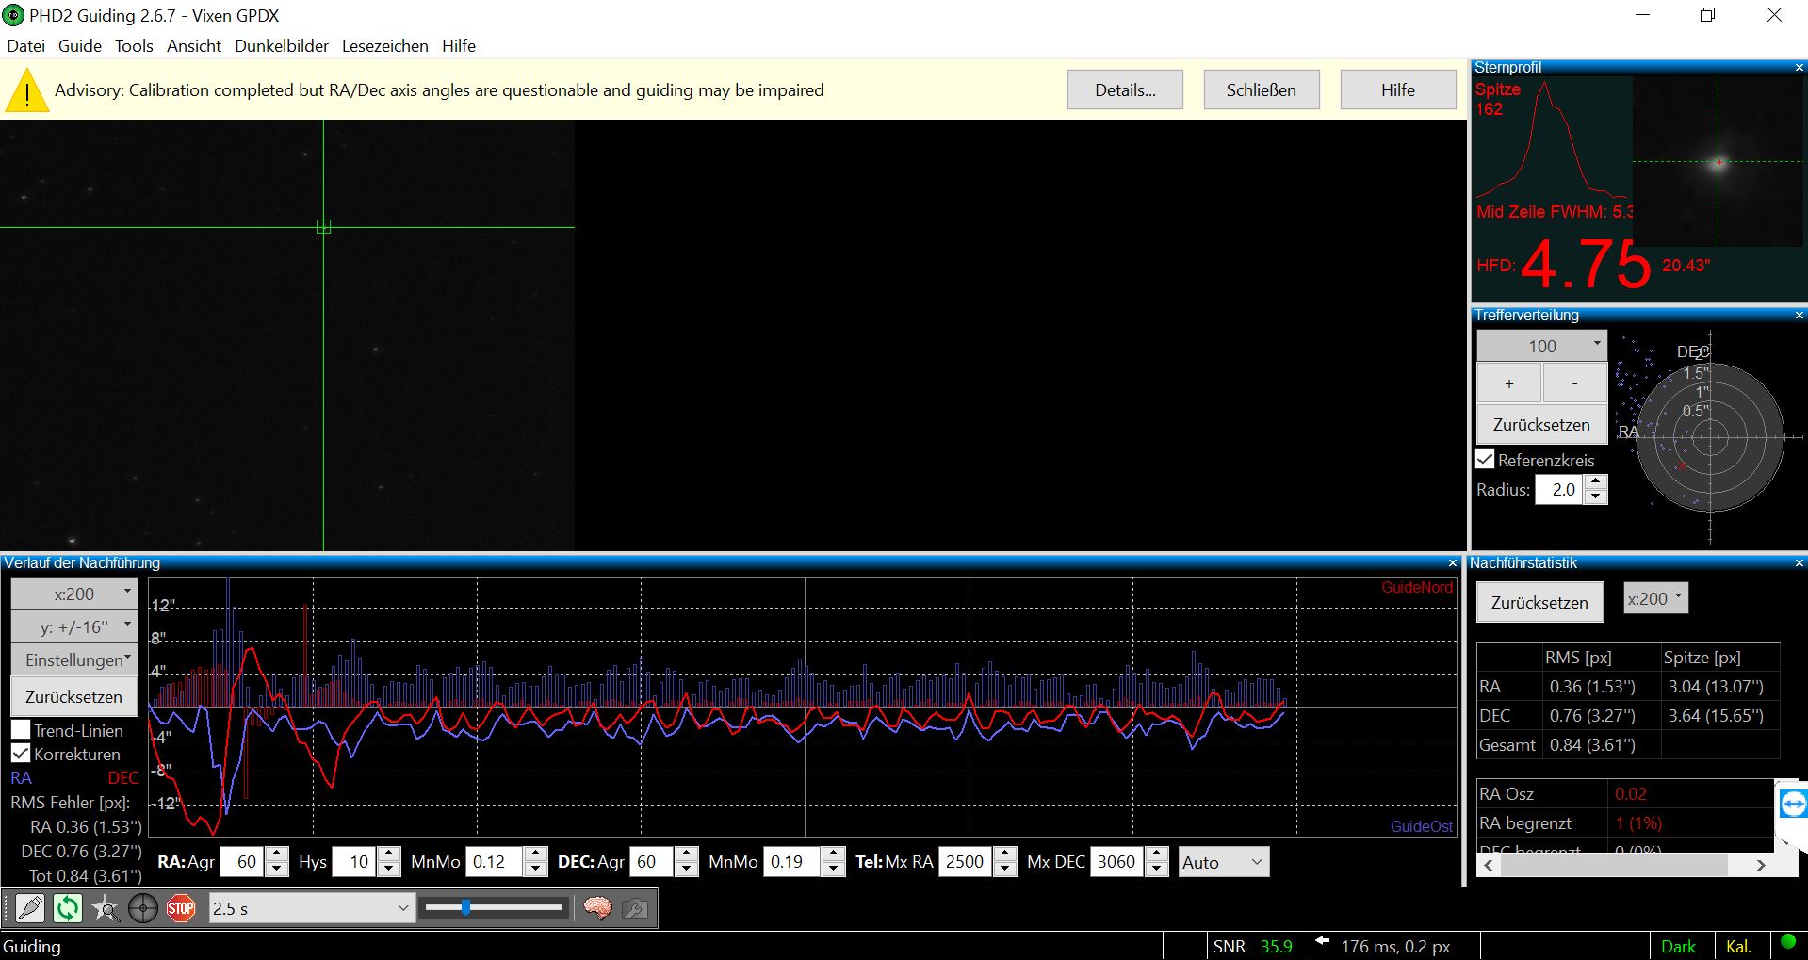Click the Schließen advisory button
This screenshot has height=960, width=1808.
pos(1262,90)
